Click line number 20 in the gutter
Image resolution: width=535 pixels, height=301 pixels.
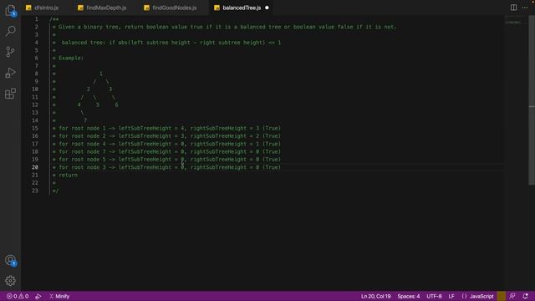point(35,167)
